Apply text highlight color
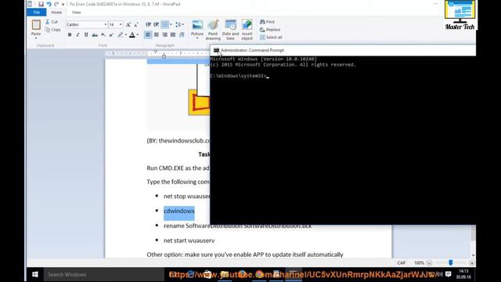The width and height of the screenshot is (501, 282). click(120, 34)
